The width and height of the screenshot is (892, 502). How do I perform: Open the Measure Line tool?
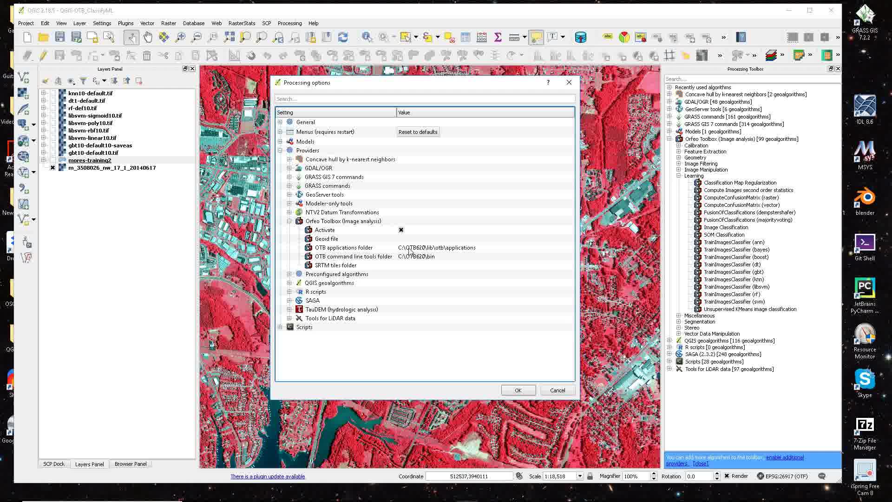[514, 37]
